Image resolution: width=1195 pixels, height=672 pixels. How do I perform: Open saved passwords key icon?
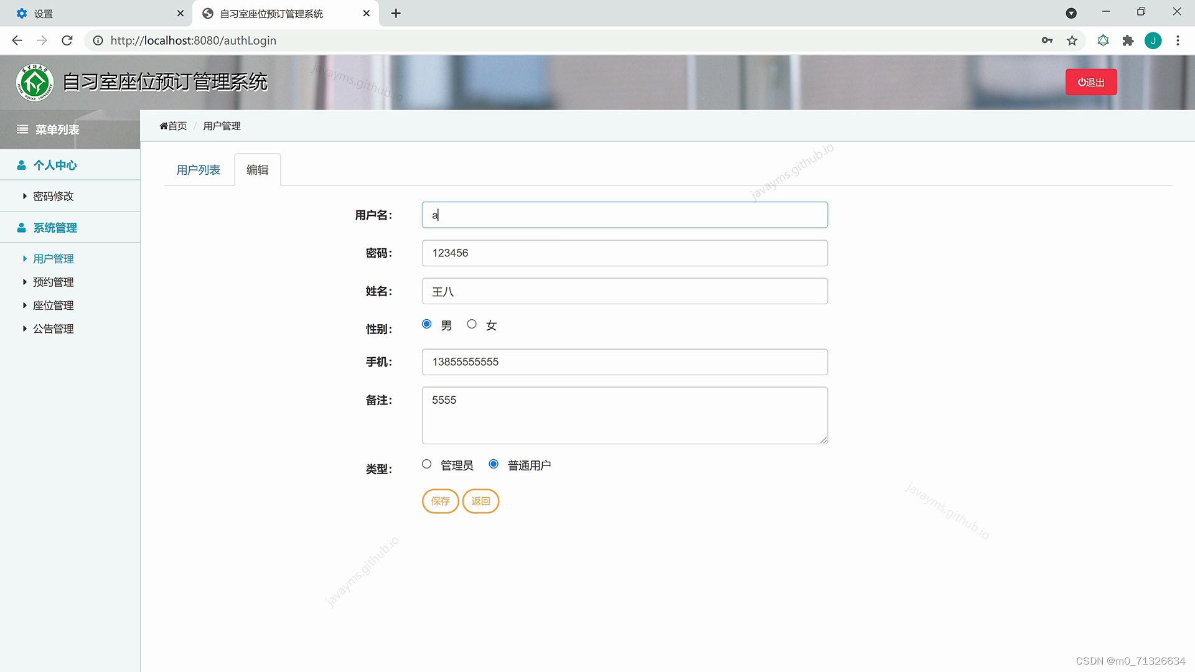[1047, 40]
